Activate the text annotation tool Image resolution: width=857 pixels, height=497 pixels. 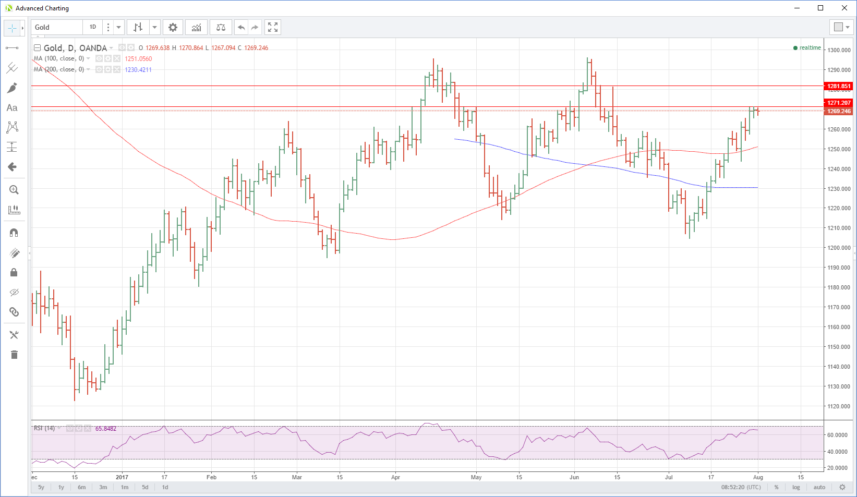12,107
